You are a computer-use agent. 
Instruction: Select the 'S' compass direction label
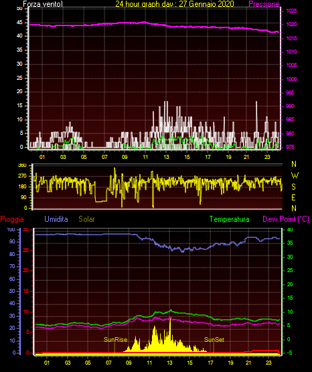click(x=293, y=187)
